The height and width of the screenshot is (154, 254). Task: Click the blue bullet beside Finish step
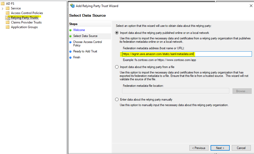70,58
